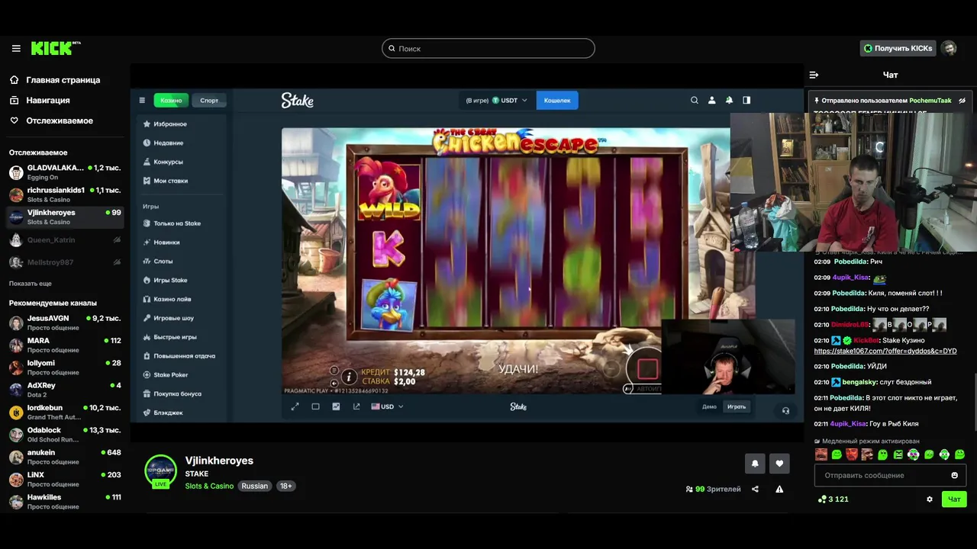
Task: Open GLADVALAKA followed channel
Action: pos(64,172)
